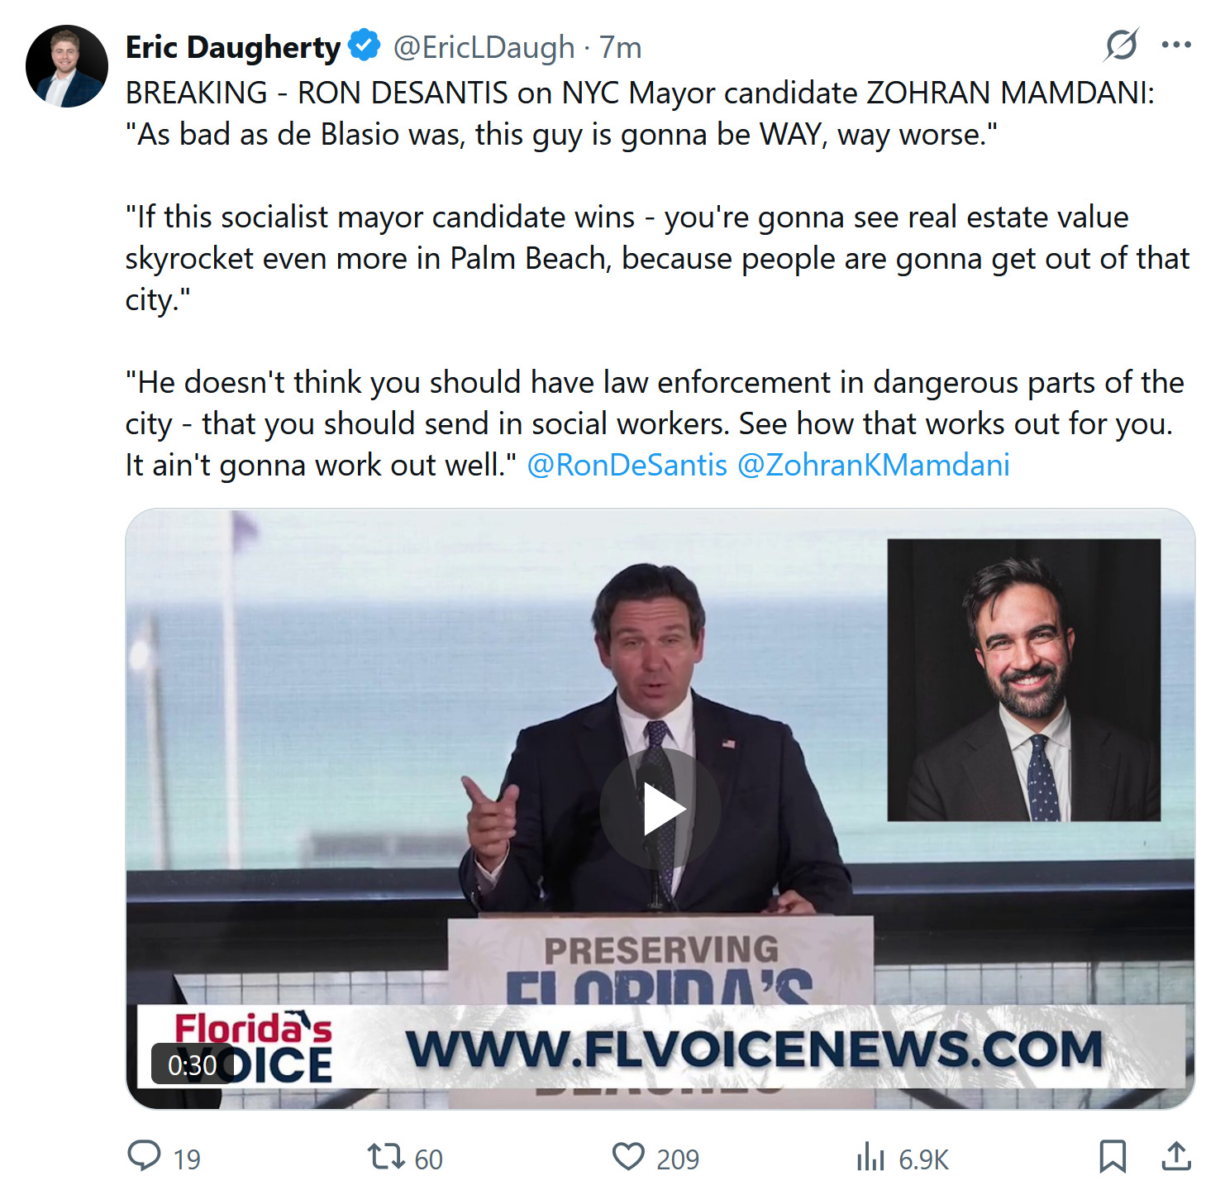
Task: Click the reply speech bubble icon
Action: [x=145, y=1156]
